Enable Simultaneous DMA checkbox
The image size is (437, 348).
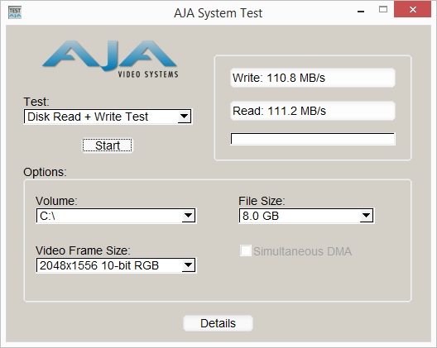246,250
